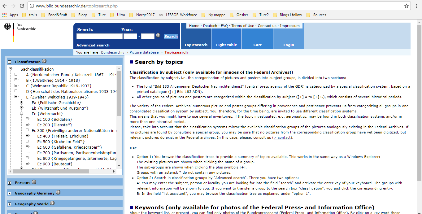Click the info icon next to Year fields
The height and width of the screenshot is (214, 422).
tap(158, 36)
